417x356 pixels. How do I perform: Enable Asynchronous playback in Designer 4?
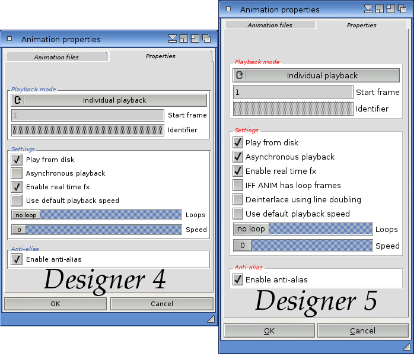click(x=17, y=173)
